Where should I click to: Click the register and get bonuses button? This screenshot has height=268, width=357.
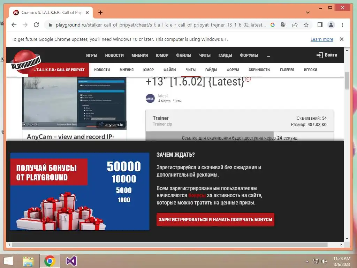pos(215,219)
